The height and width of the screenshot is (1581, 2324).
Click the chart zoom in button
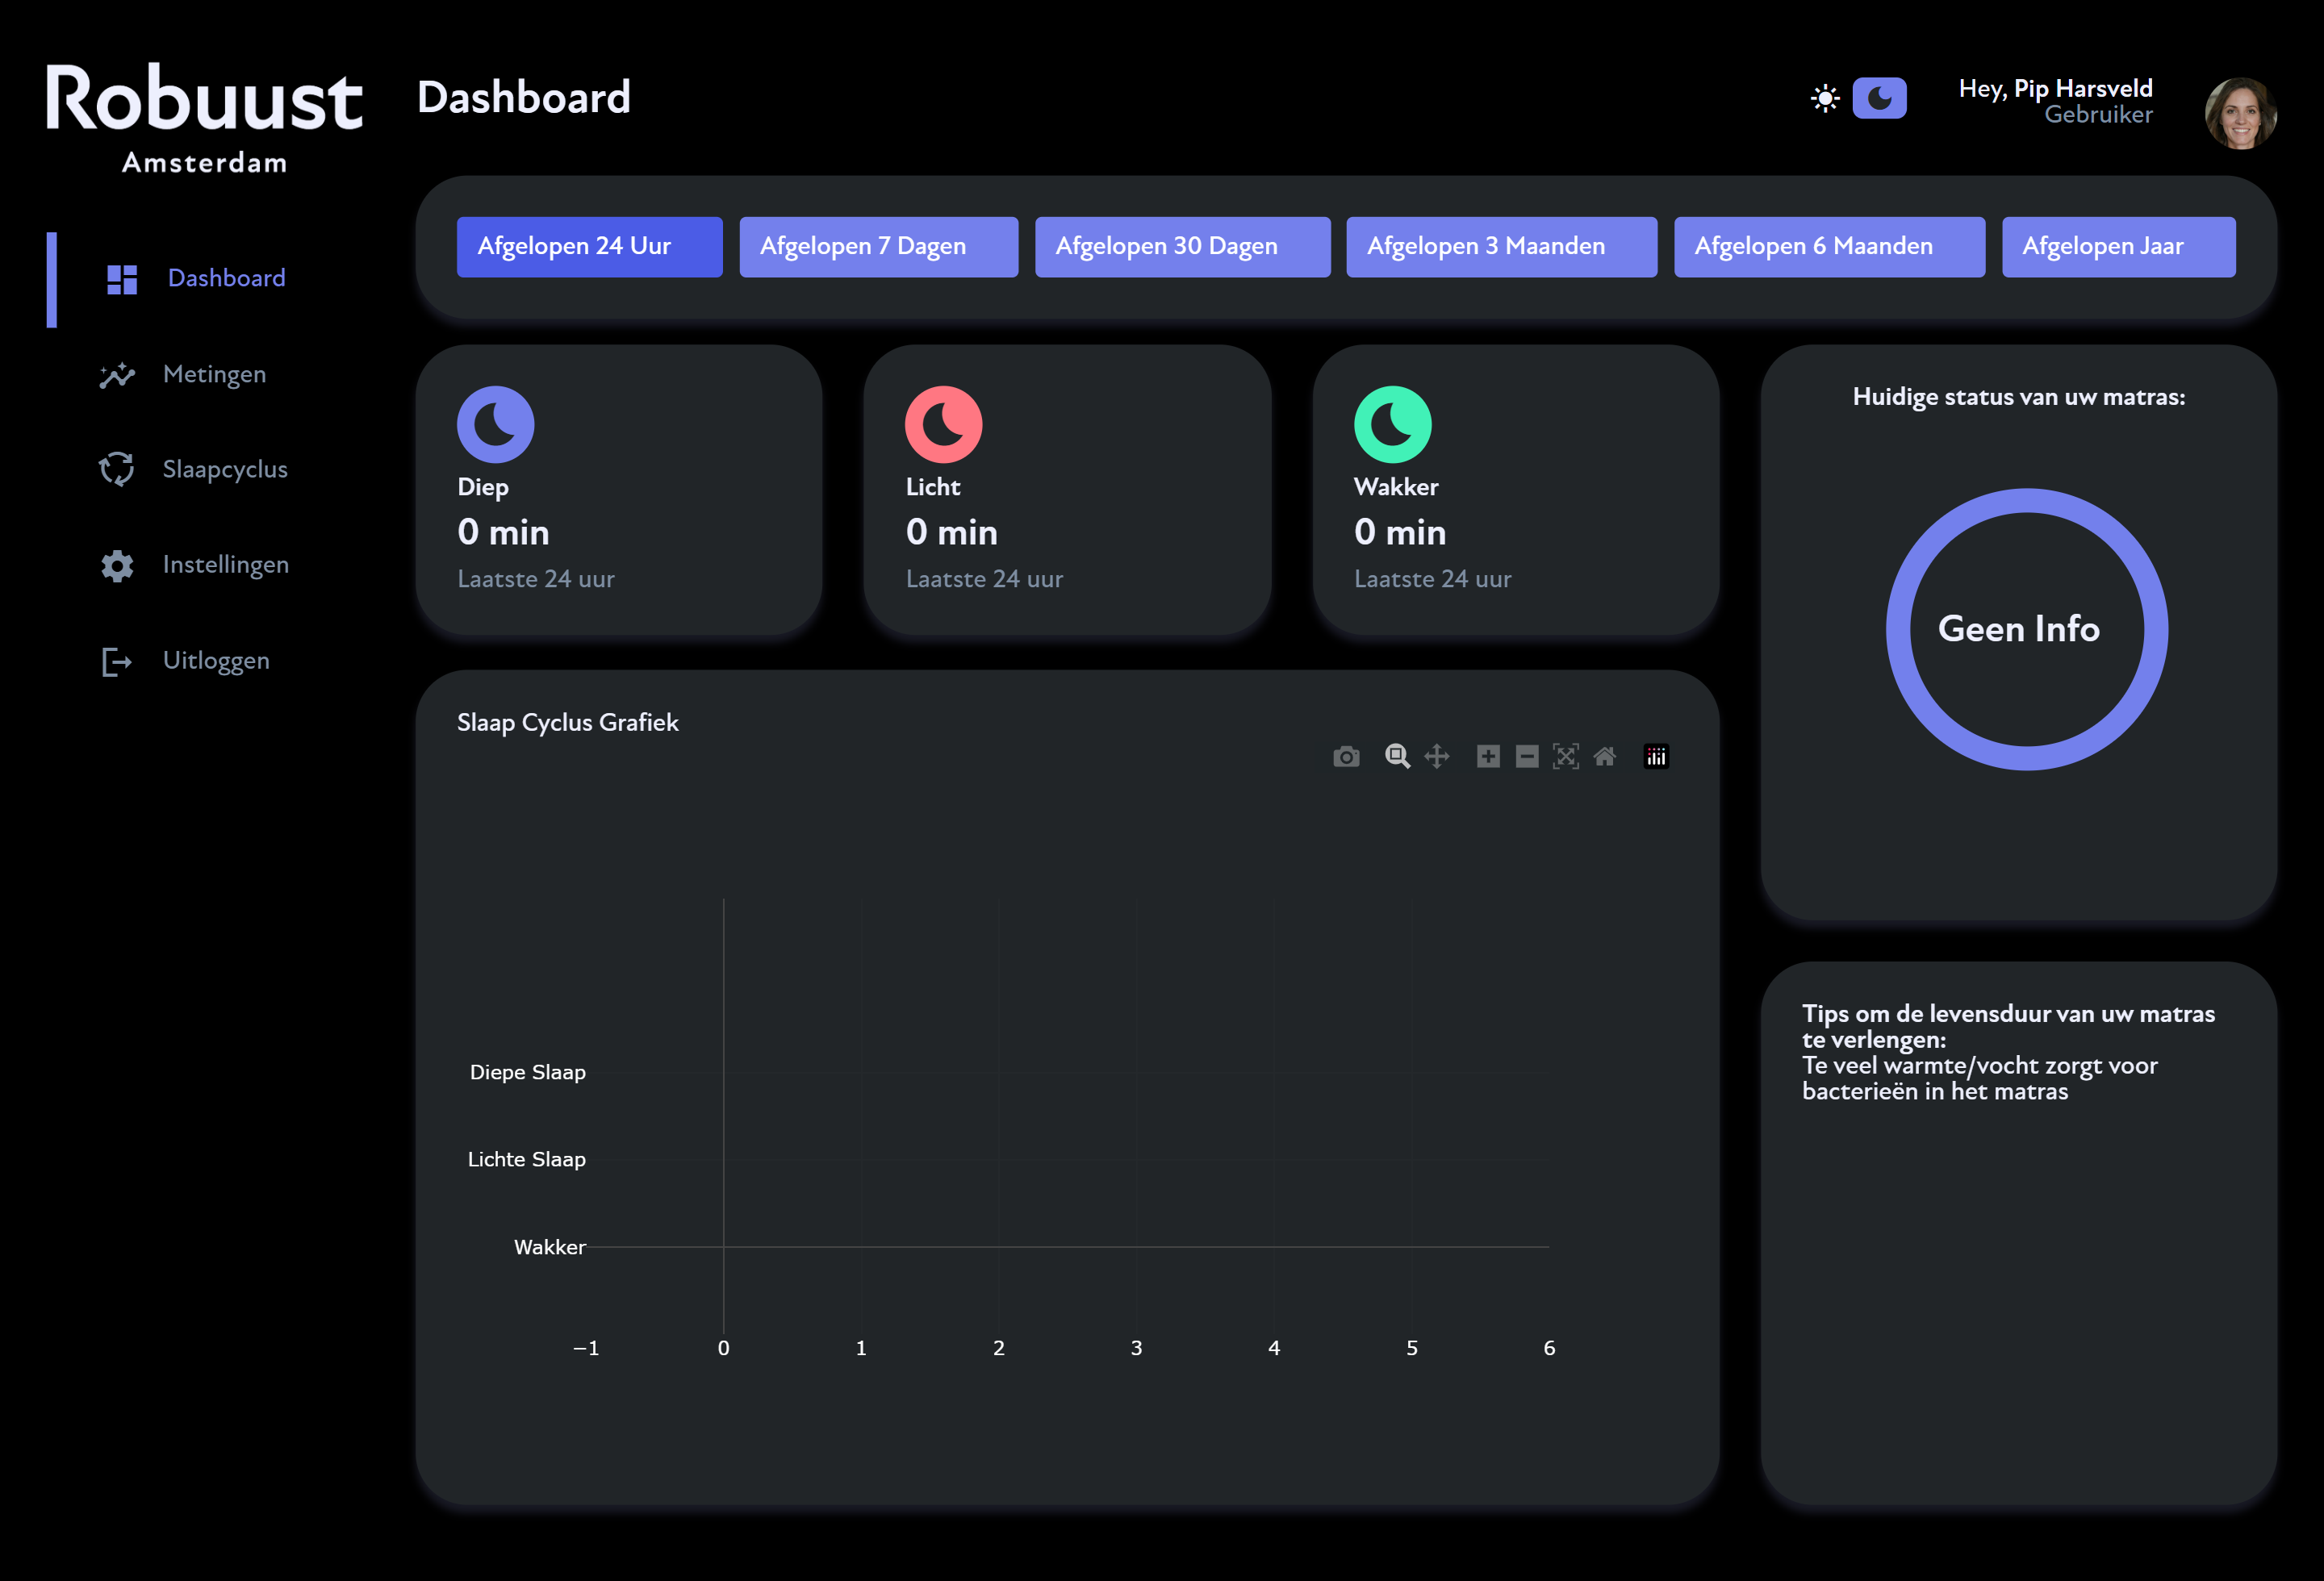(x=1488, y=757)
